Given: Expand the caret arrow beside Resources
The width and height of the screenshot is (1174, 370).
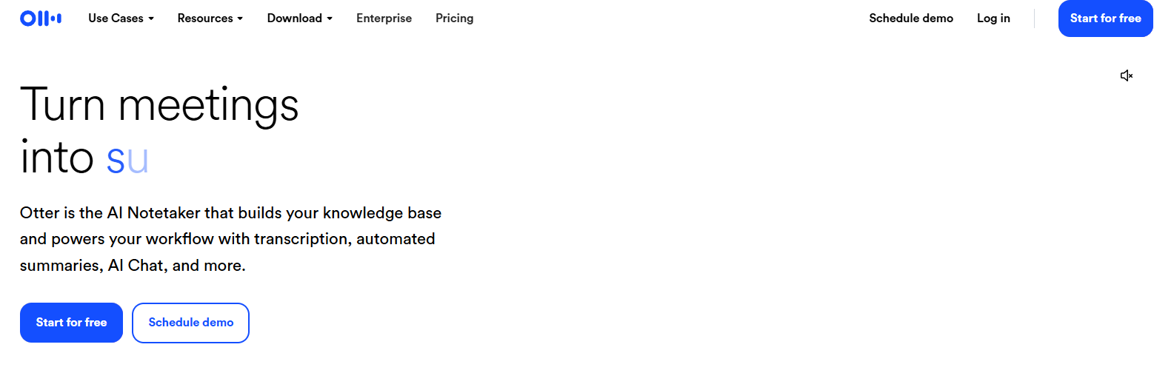Looking at the screenshot, I should pyautogui.click(x=240, y=18).
